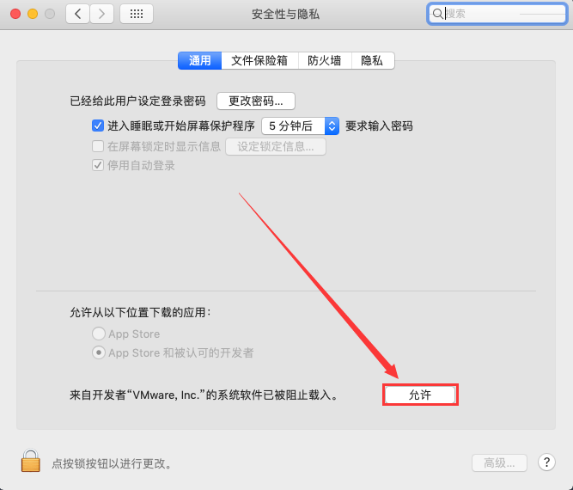The width and height of the screenshot is (573, 490).
Task: Toggle the 进入睡眠或开始屏幕保护程序 checkbox
Action: (98, 126)
